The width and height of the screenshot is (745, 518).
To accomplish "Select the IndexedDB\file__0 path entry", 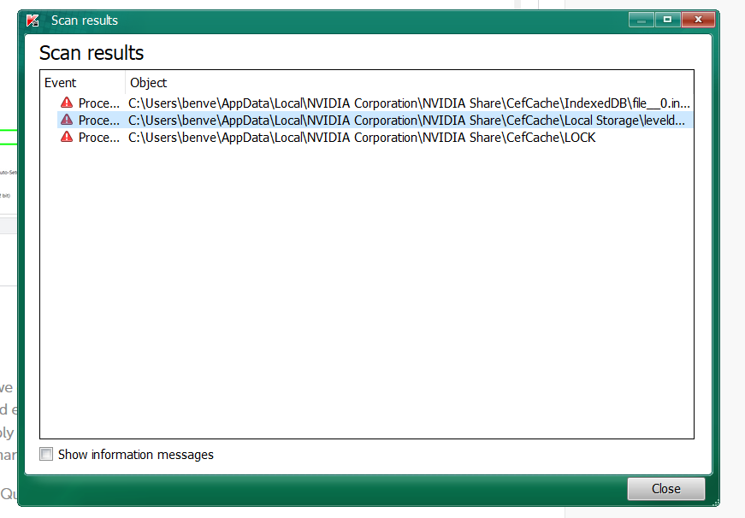I will 409,103.
